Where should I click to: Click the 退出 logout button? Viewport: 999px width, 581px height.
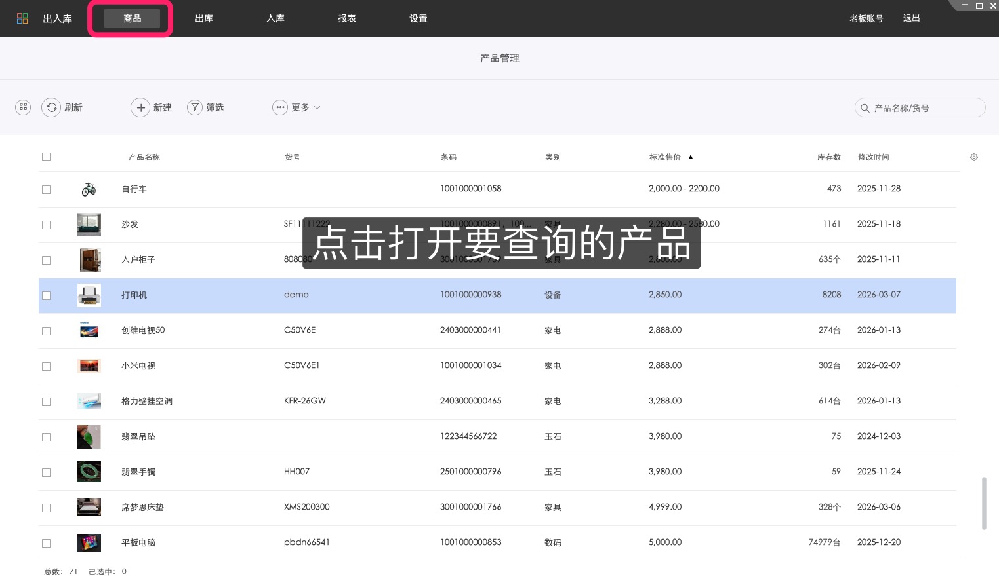[911, 18]
